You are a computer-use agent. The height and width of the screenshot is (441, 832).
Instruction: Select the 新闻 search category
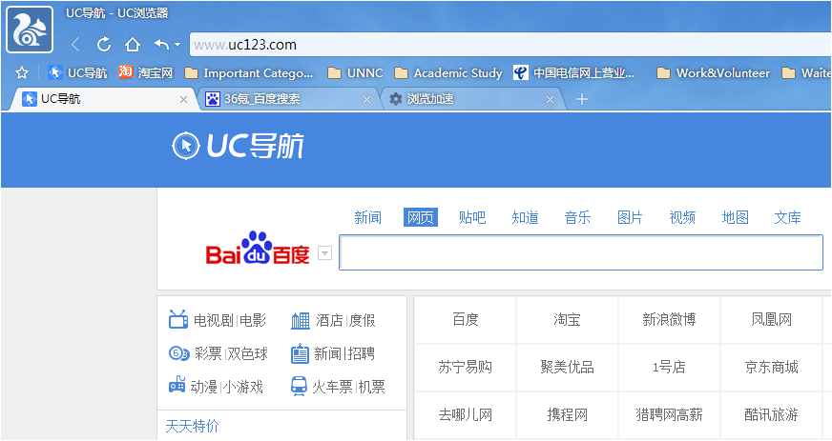367,217
